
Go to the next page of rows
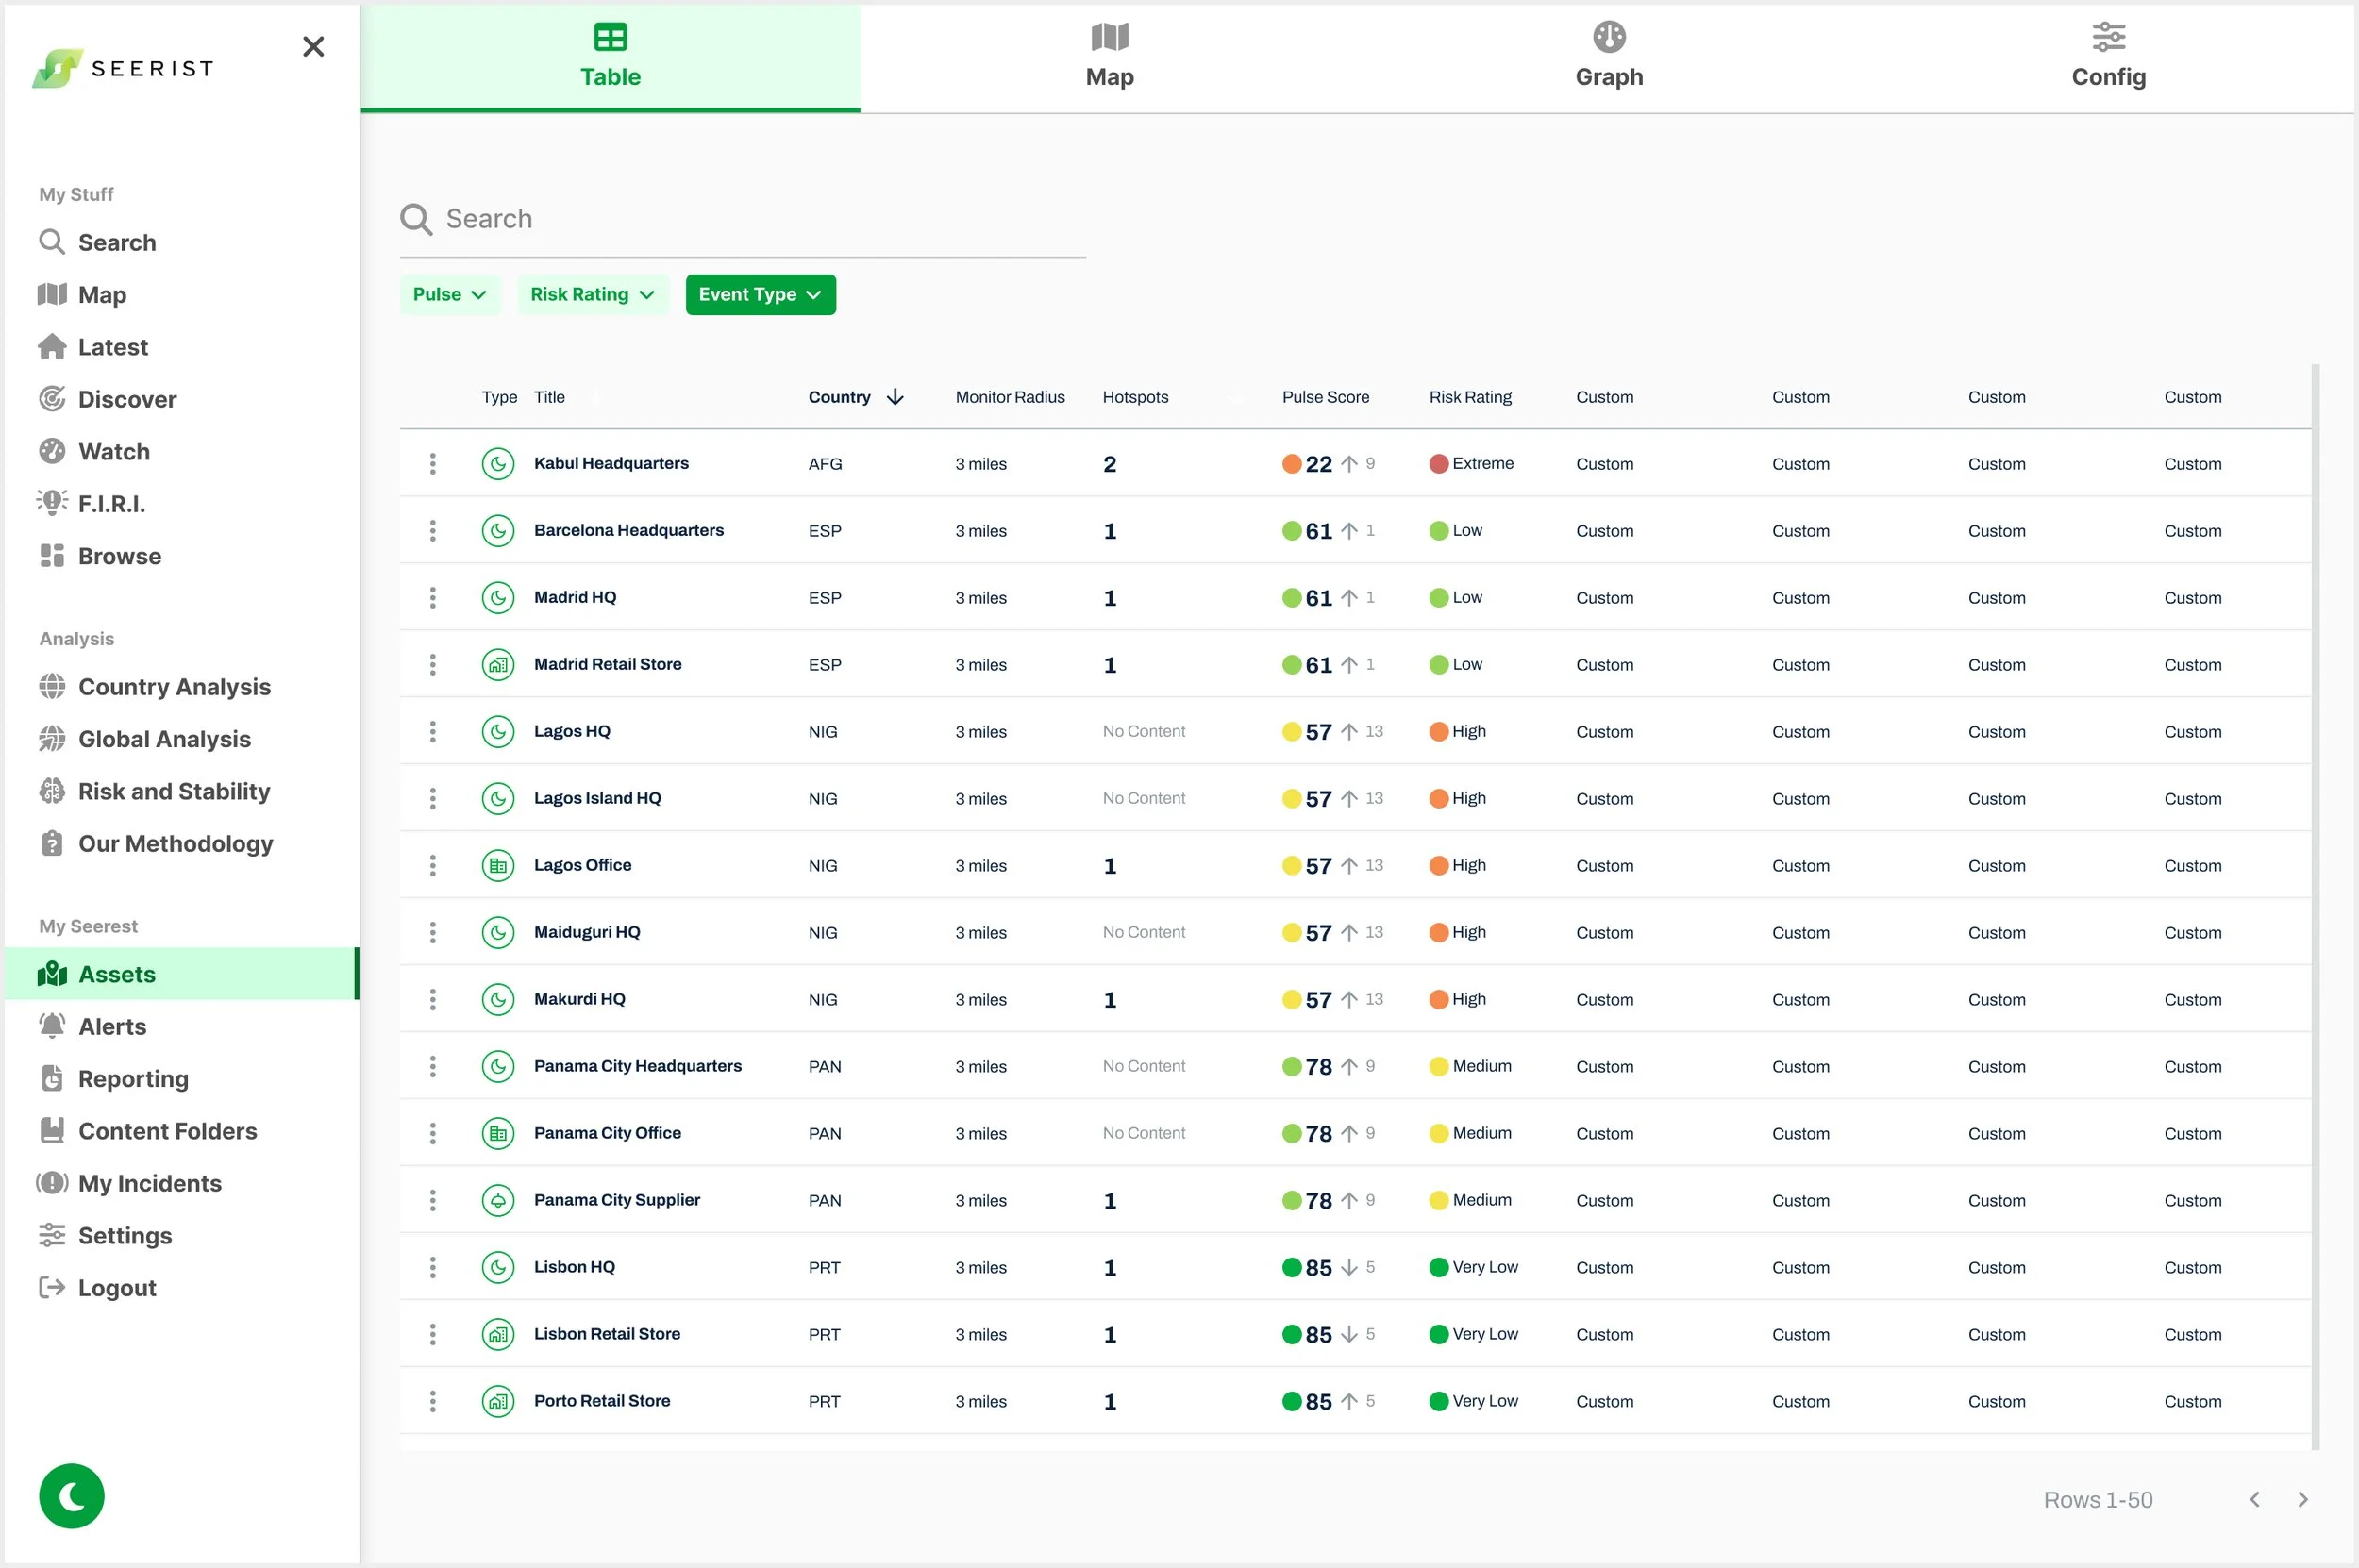2302,1499
